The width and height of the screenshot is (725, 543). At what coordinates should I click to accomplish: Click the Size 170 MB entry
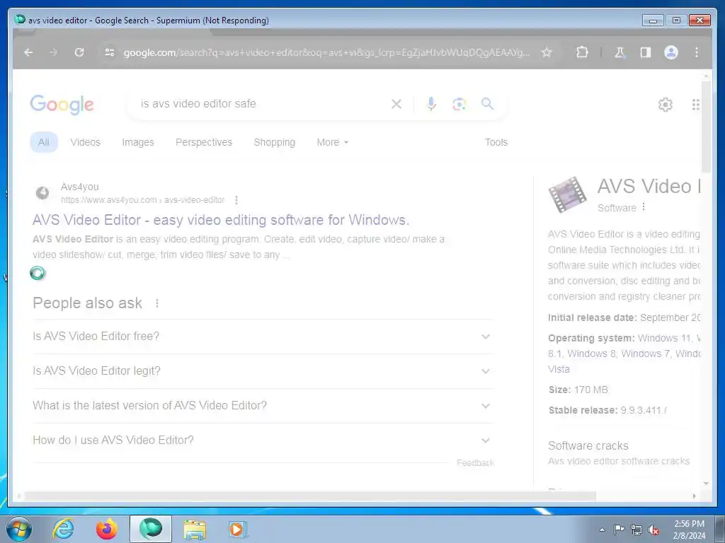pyautogui.click(x=578, y=390)
